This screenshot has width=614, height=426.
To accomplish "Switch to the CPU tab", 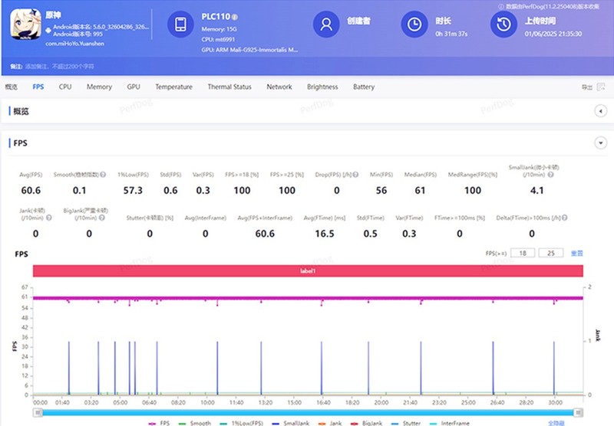I will point(65,87).
